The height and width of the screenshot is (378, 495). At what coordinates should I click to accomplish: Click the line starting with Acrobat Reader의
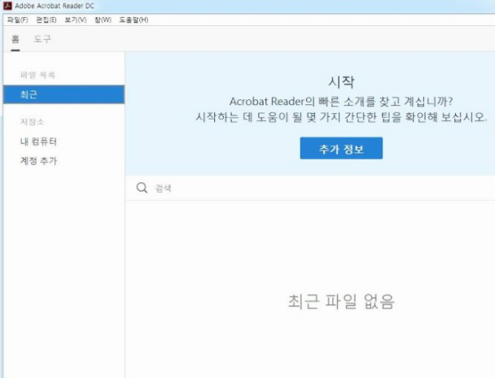point(341,102)
